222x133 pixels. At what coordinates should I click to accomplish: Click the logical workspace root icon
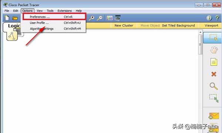[12, 36]
